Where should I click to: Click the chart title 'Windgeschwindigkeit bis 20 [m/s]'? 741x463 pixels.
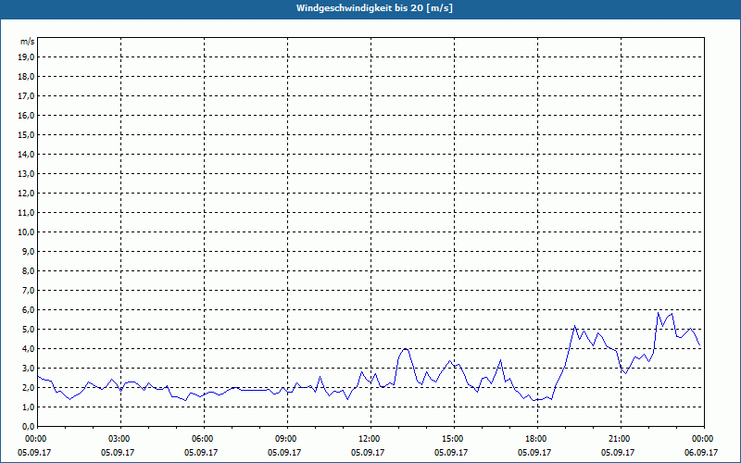point(374,8)
